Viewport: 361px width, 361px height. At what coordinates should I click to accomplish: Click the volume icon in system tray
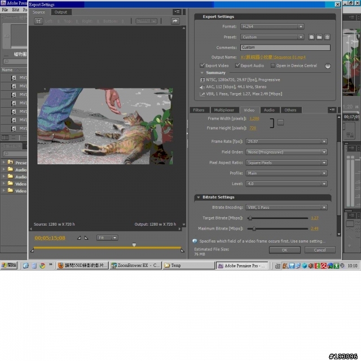point(311,266)
